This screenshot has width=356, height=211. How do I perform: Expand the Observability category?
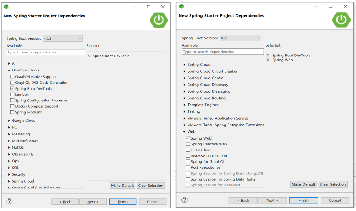(x=9, y=154)
